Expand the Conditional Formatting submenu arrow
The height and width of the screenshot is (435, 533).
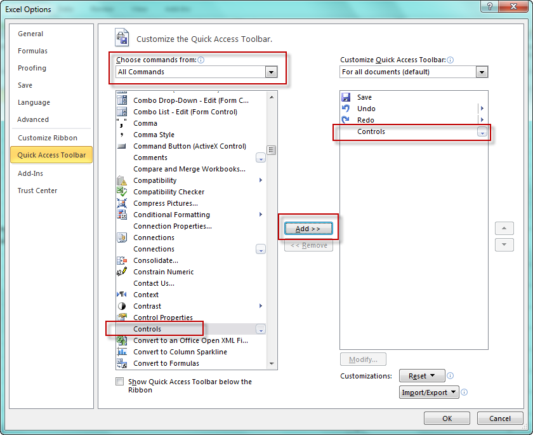tap(261, 214)
